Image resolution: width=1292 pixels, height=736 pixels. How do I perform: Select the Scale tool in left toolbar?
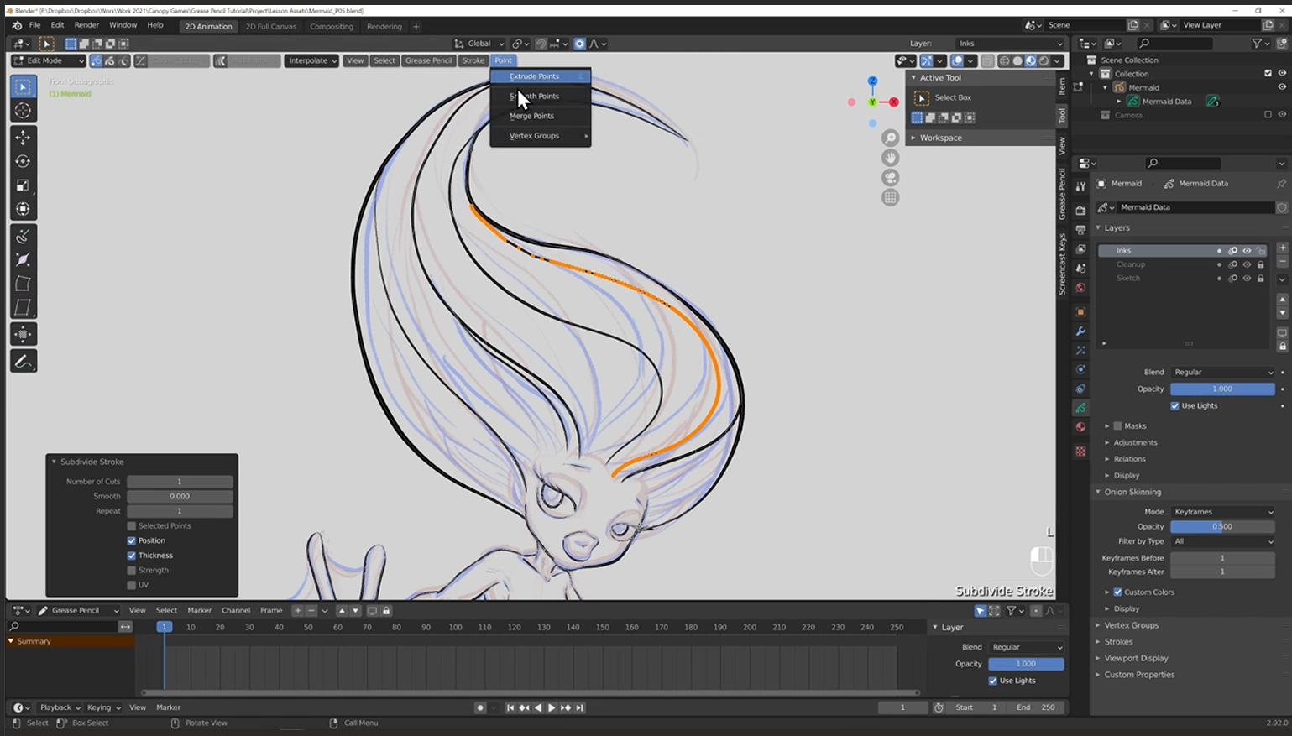(x=23, y=185)
